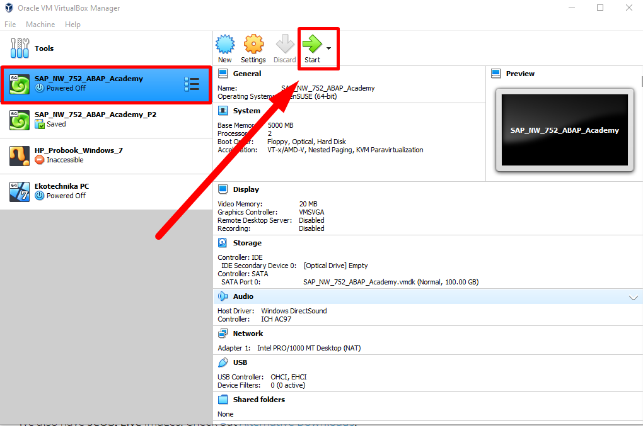643x426 pixels.
Task: Select the SAP_NW_752_ABAP_Academy_P2 saved VM
Action: click(x=106, y=120)
